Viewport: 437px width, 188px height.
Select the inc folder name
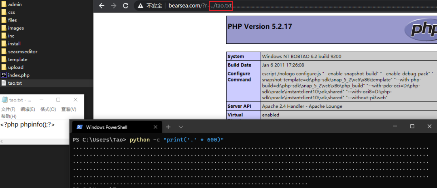point(11,36)
